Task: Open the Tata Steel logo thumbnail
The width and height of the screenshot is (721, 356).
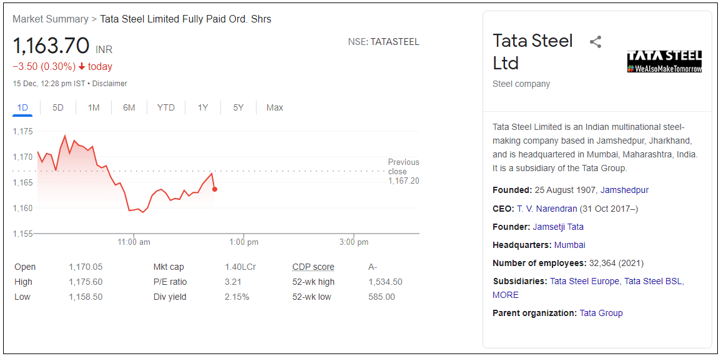Action: coord(664,62)
